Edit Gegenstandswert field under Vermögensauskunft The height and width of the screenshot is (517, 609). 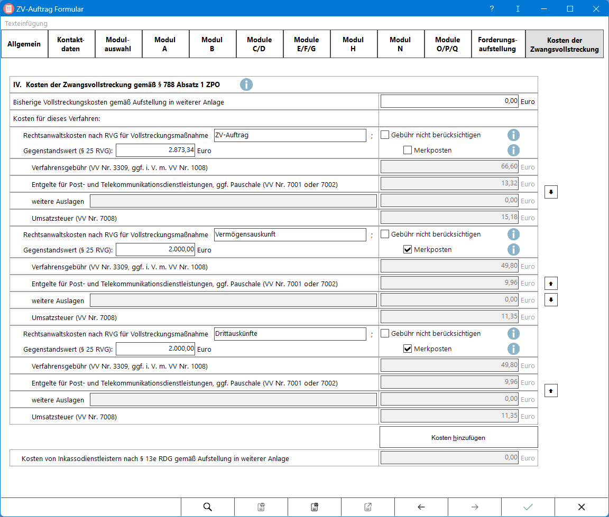(155, 249)
